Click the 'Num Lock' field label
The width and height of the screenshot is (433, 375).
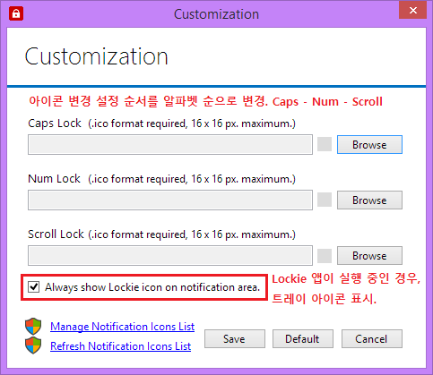[x=54, y=179]
